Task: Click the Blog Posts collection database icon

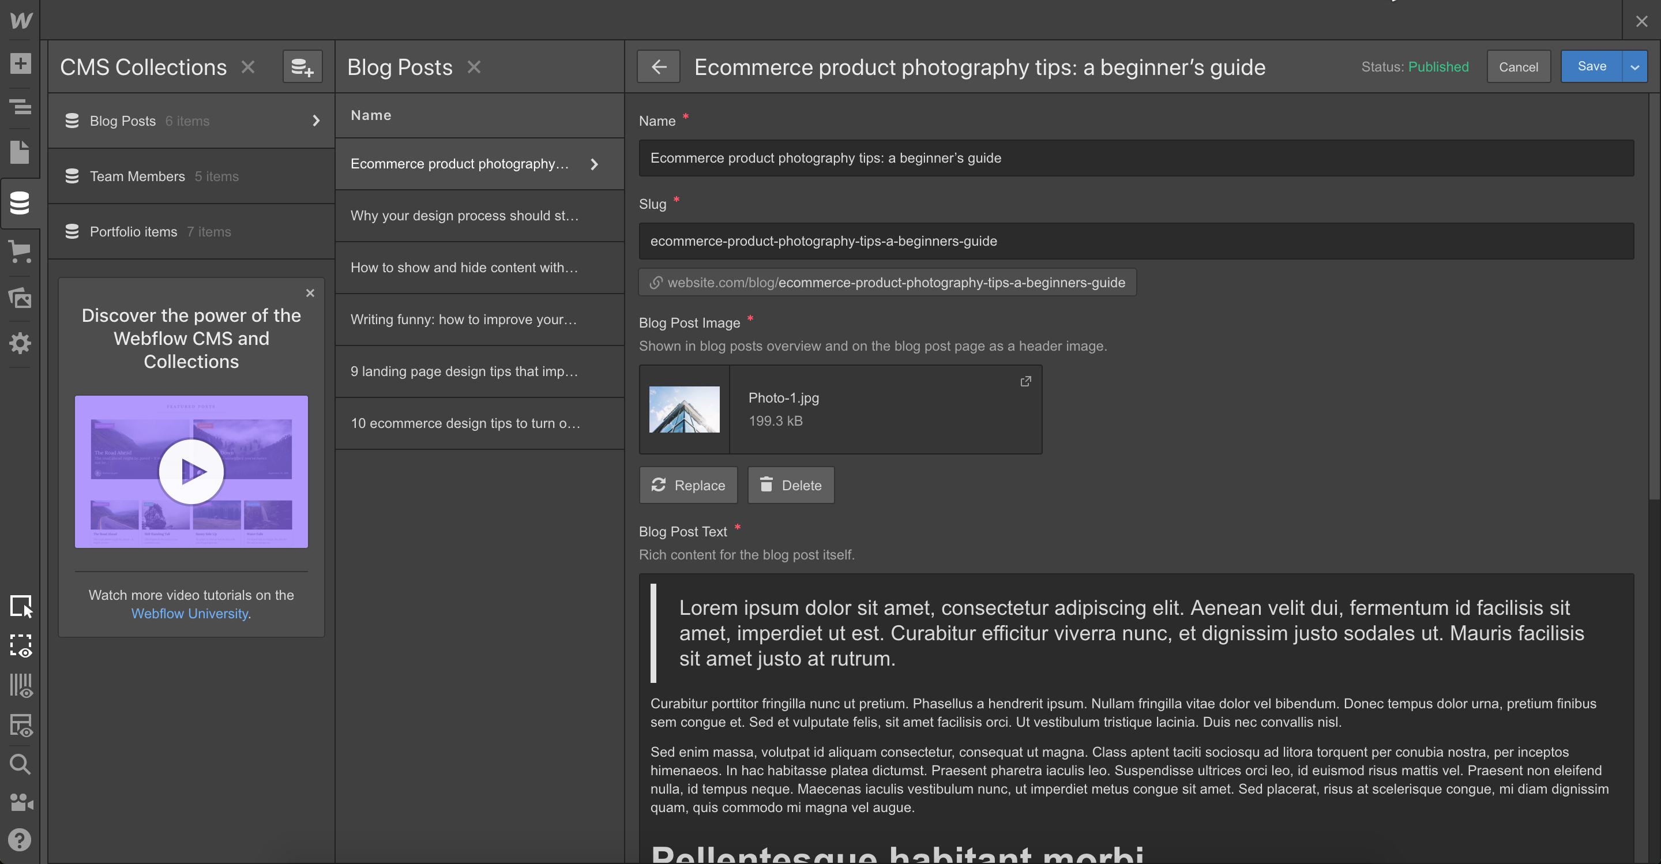Action: 72,121
